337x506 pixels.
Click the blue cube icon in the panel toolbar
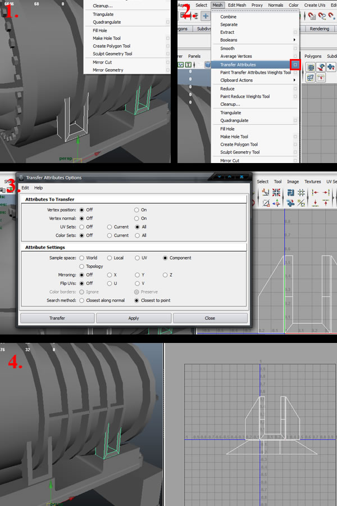tap(208, 65)
